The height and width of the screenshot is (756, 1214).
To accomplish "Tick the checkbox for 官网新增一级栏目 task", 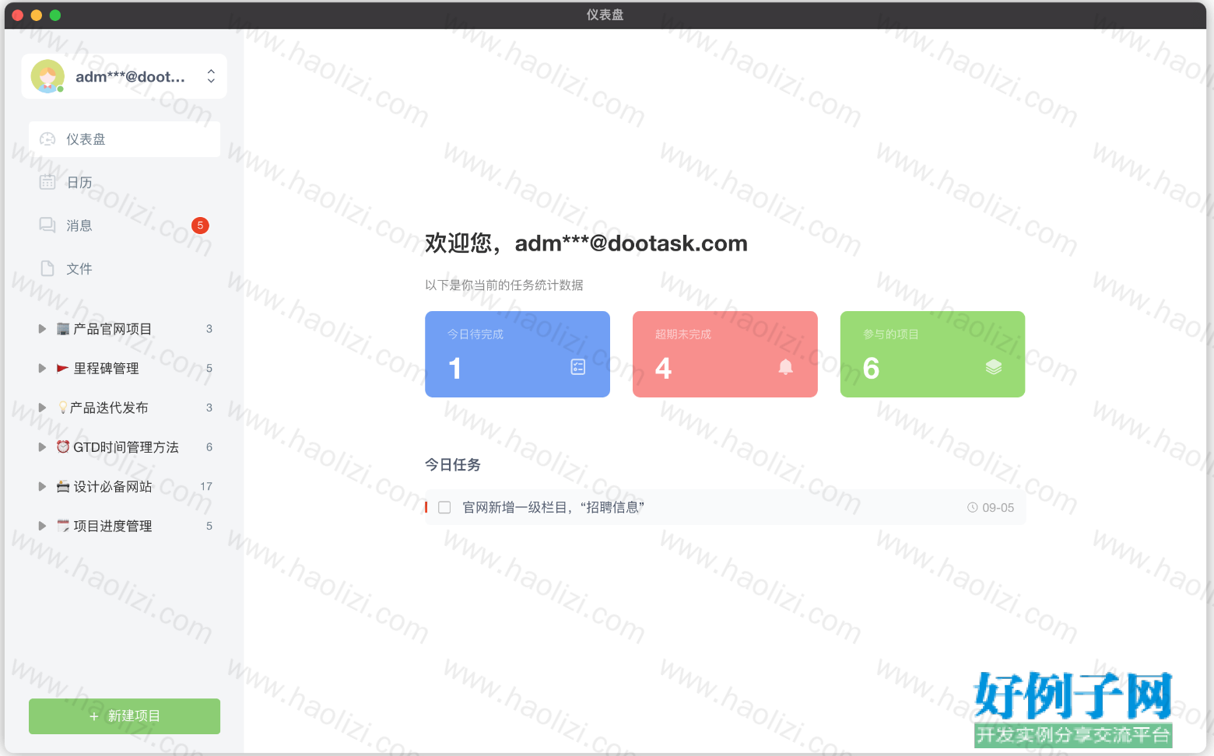I will click(444, 507).
